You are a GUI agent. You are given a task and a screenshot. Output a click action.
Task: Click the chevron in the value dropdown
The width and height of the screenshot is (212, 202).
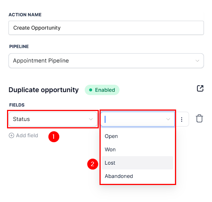(168, 119)
